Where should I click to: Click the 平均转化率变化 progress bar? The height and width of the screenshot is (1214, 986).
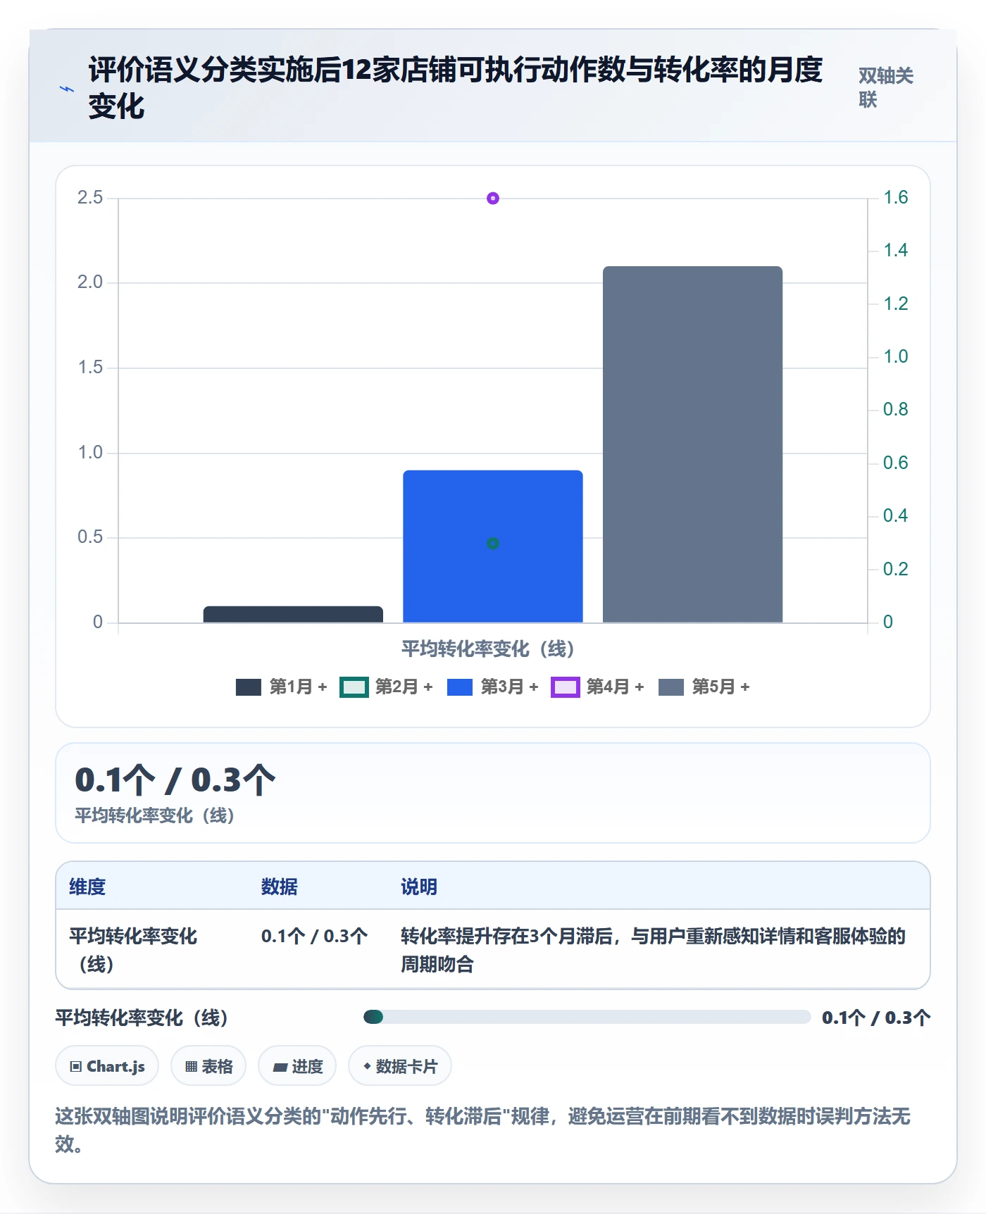click(x=587, y=1017)
